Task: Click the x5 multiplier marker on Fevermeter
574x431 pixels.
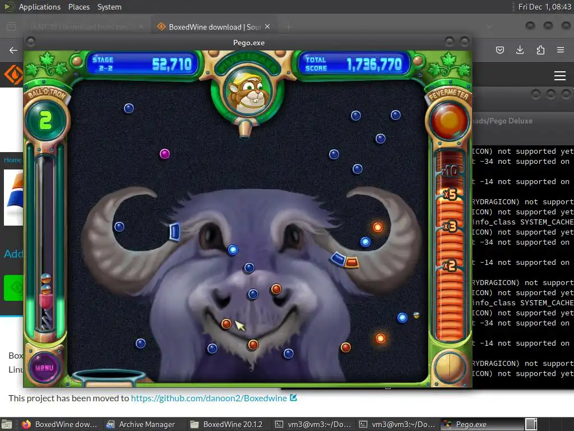Action: click(450, 194)
